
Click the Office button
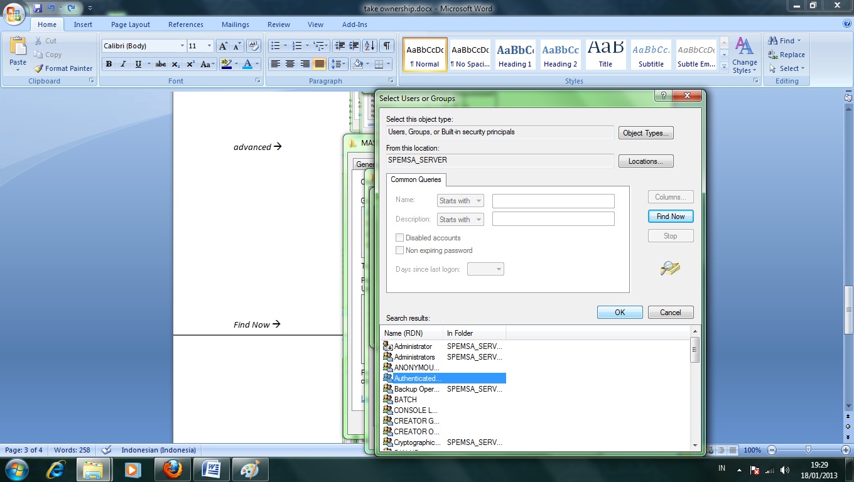click(x=14, y=13)
